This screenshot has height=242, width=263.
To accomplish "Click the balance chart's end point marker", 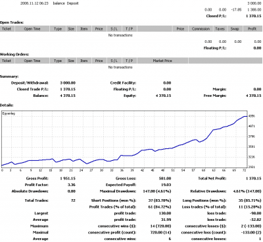I will (247, 116).
